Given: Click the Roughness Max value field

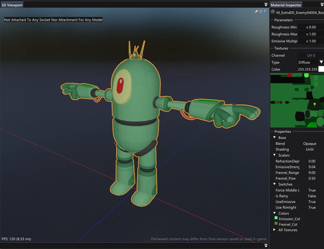Looking at the screenshot, I should click(x=311, y=34).
